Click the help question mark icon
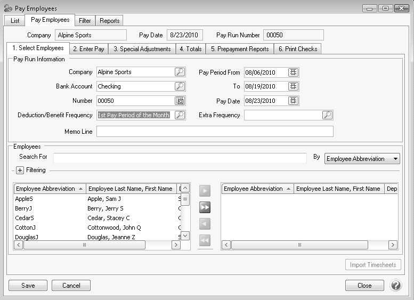Screen dimensions: 414x300 tap(395, 285)
